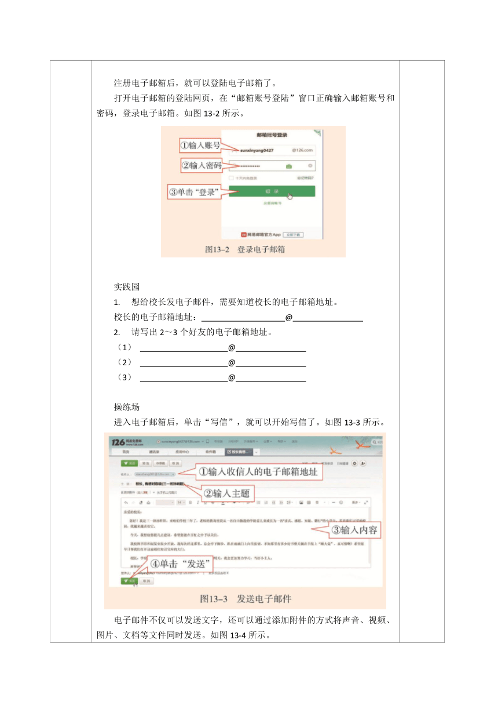Click the 预览 preview button
The width and height of the screenshot is (498, 705).
click(145, 463)
